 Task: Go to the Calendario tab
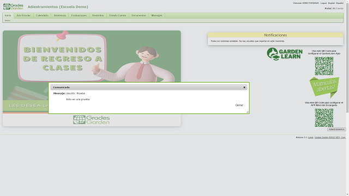(43, 16)
